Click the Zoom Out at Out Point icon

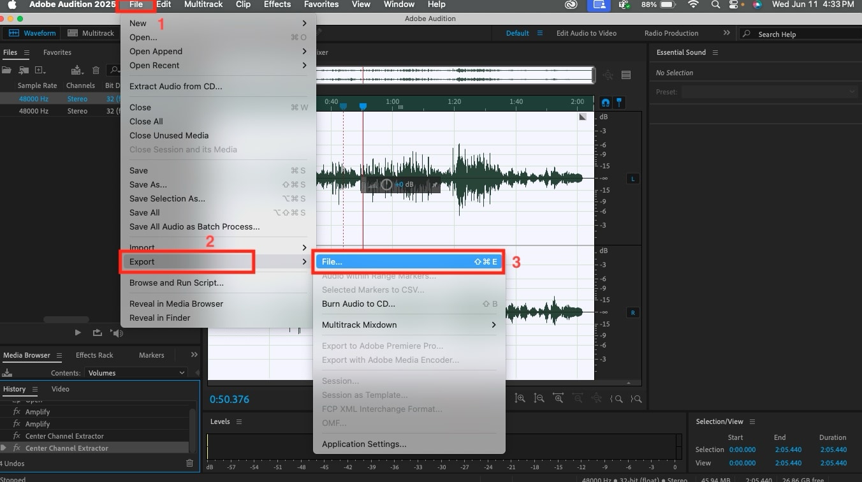click(x=636, y=398)
